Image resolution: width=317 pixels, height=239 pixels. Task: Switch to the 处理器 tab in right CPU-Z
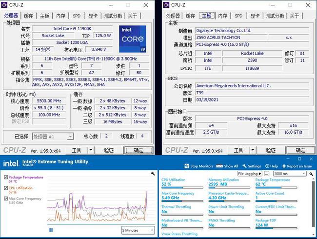[x=173, y=16]
